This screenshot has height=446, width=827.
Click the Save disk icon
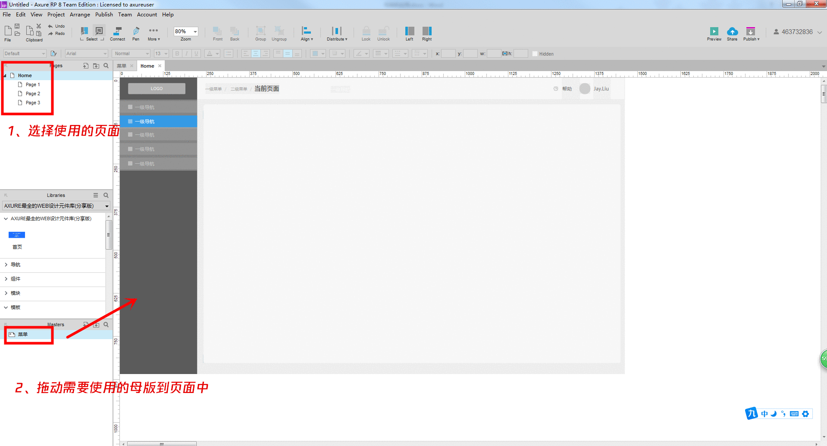pos(17,26)
